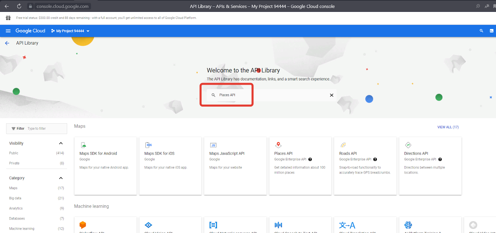Click the Directions API card title
The image size is (496, 233).
416,153
